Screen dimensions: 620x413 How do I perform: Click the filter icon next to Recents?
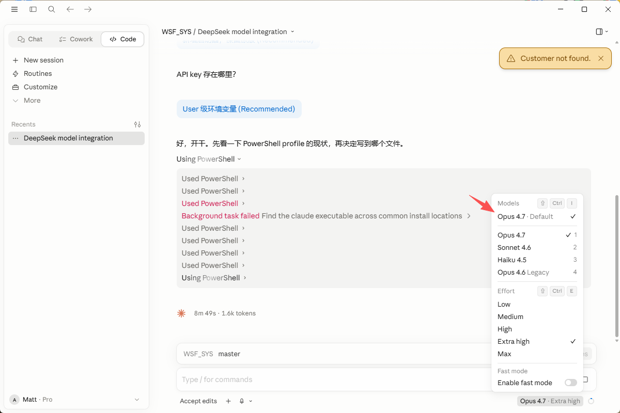(137, 124)
